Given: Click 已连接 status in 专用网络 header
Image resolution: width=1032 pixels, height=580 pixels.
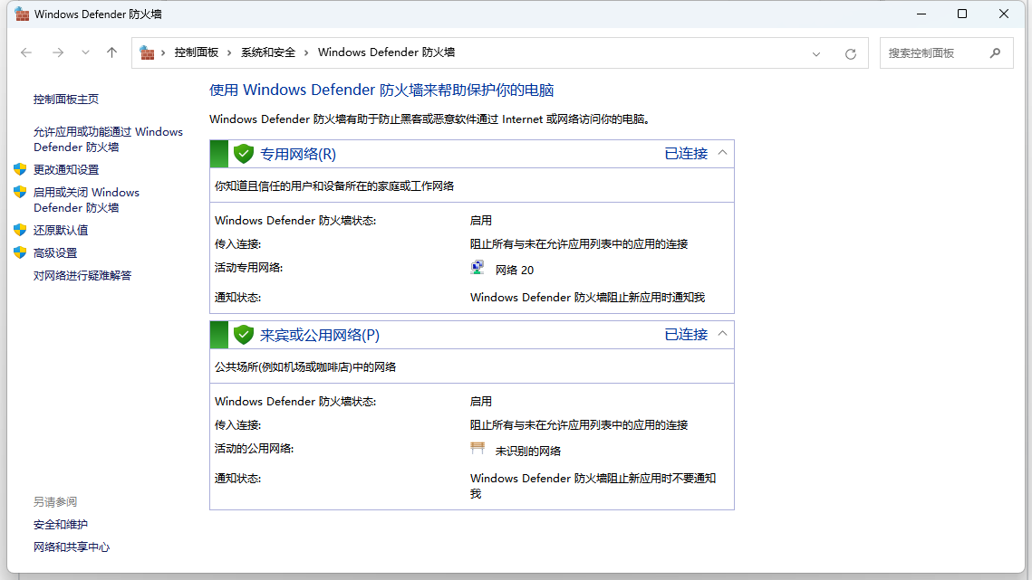Looking at the screenshot, I should 686,153.
